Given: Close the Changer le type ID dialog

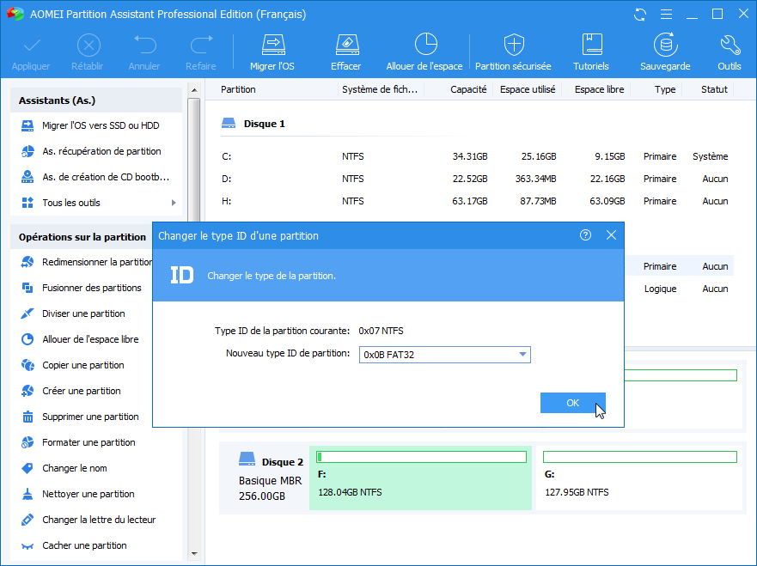Looking at the screenshot, I should pos(611,235).
